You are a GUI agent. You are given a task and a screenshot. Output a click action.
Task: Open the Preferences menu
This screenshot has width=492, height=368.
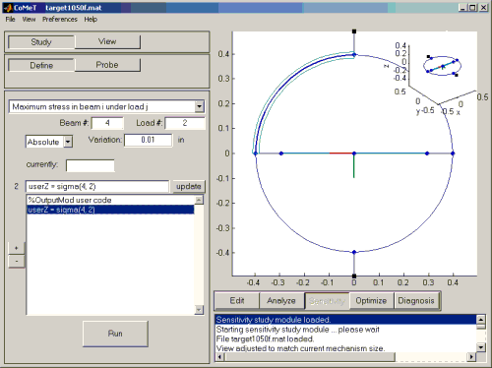tap(60, 20)
